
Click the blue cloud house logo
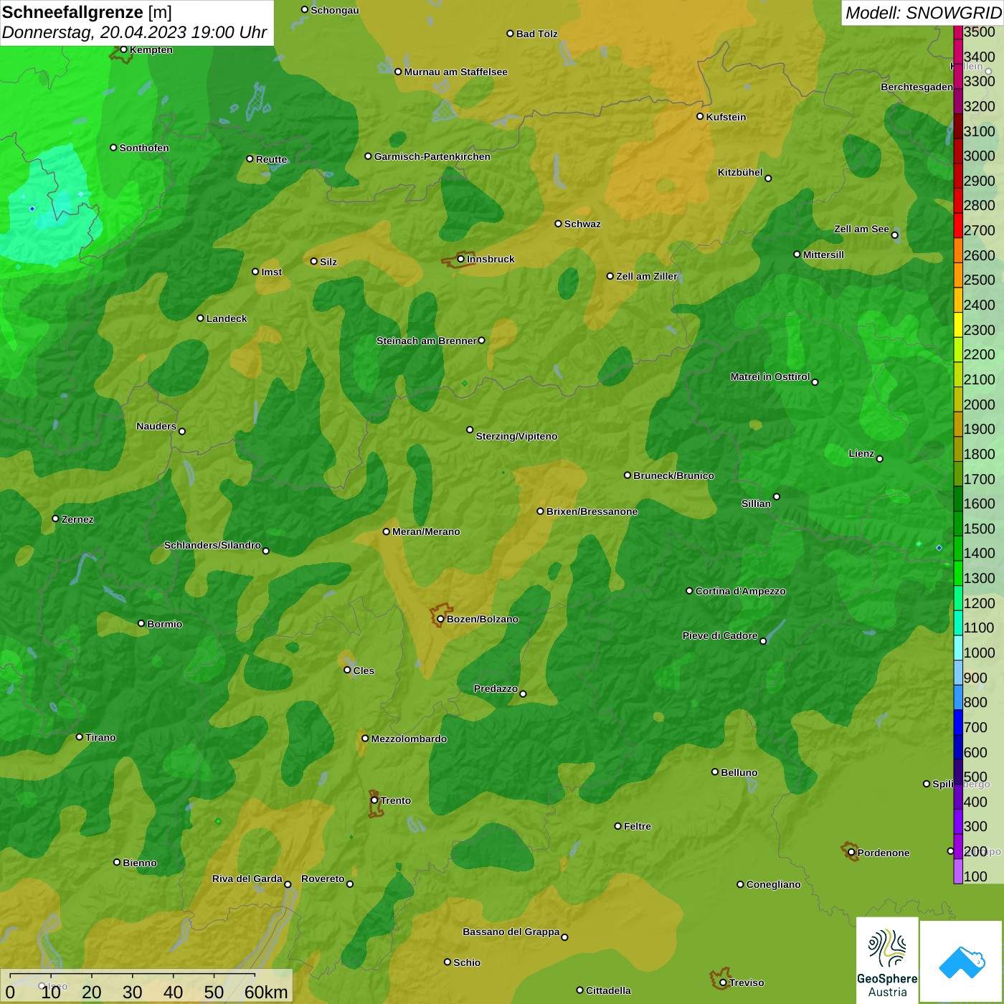click(x=962, y=962)
